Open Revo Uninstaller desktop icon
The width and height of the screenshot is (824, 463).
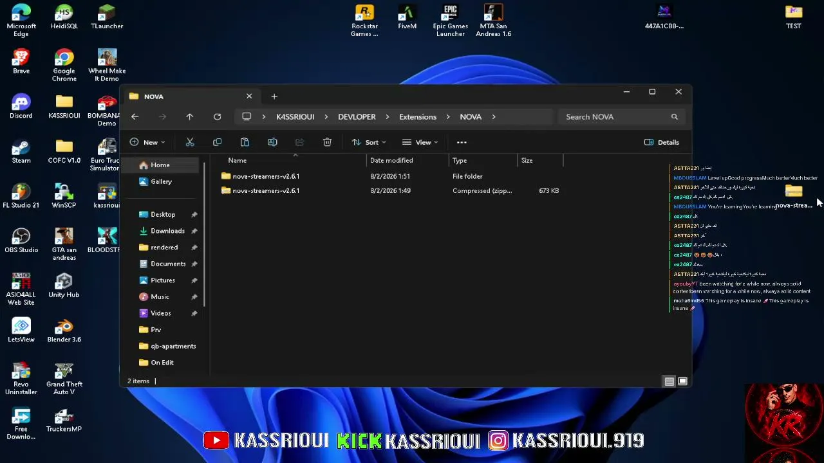click(21, 379)
